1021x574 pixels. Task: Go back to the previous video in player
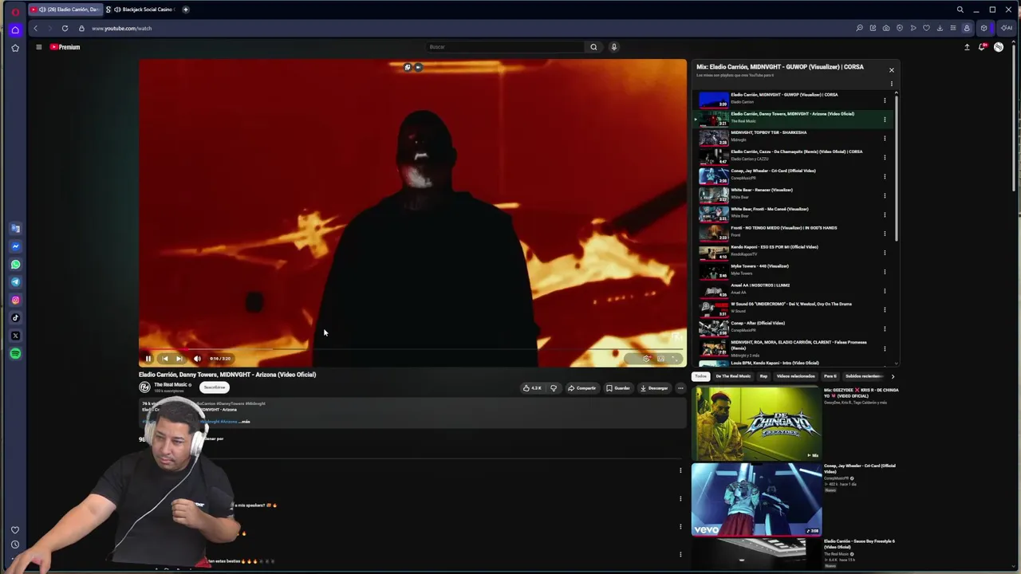[164, 359]
